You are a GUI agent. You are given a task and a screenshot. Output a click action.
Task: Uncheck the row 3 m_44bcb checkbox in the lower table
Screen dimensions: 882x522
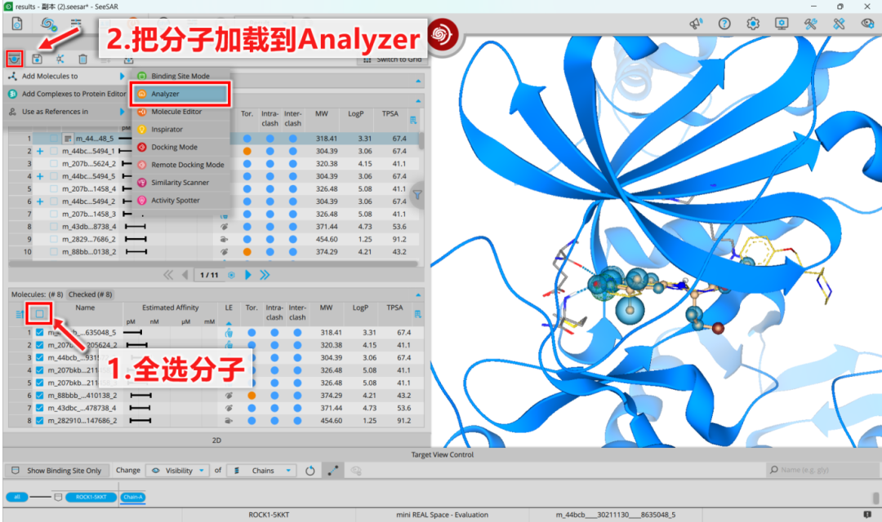(39, 357)
